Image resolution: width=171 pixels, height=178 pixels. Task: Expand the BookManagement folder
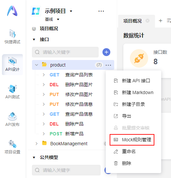pyautogui.click(x=37, y=144)
